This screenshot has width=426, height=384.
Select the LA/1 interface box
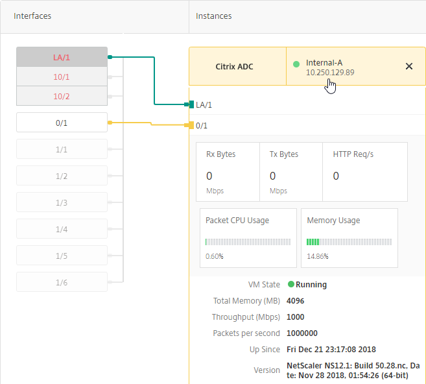click(62, 57)
